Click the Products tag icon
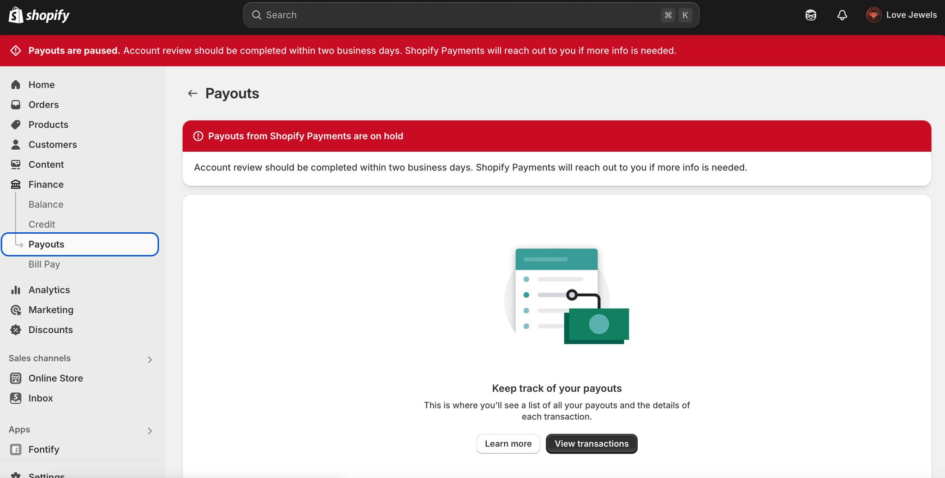Screen dimensions: 945x478 point(16,124)
